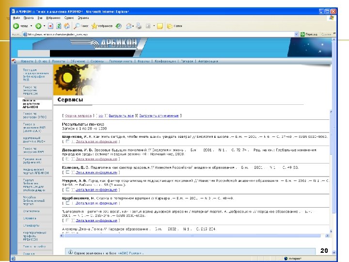
Task: Click the results frame scroll-left arrow
Action: pyautogui.click(x=62, y=235)
